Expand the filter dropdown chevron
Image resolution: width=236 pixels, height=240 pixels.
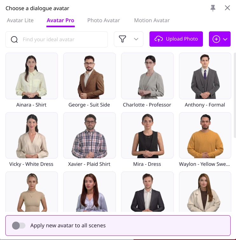point(136,39)
